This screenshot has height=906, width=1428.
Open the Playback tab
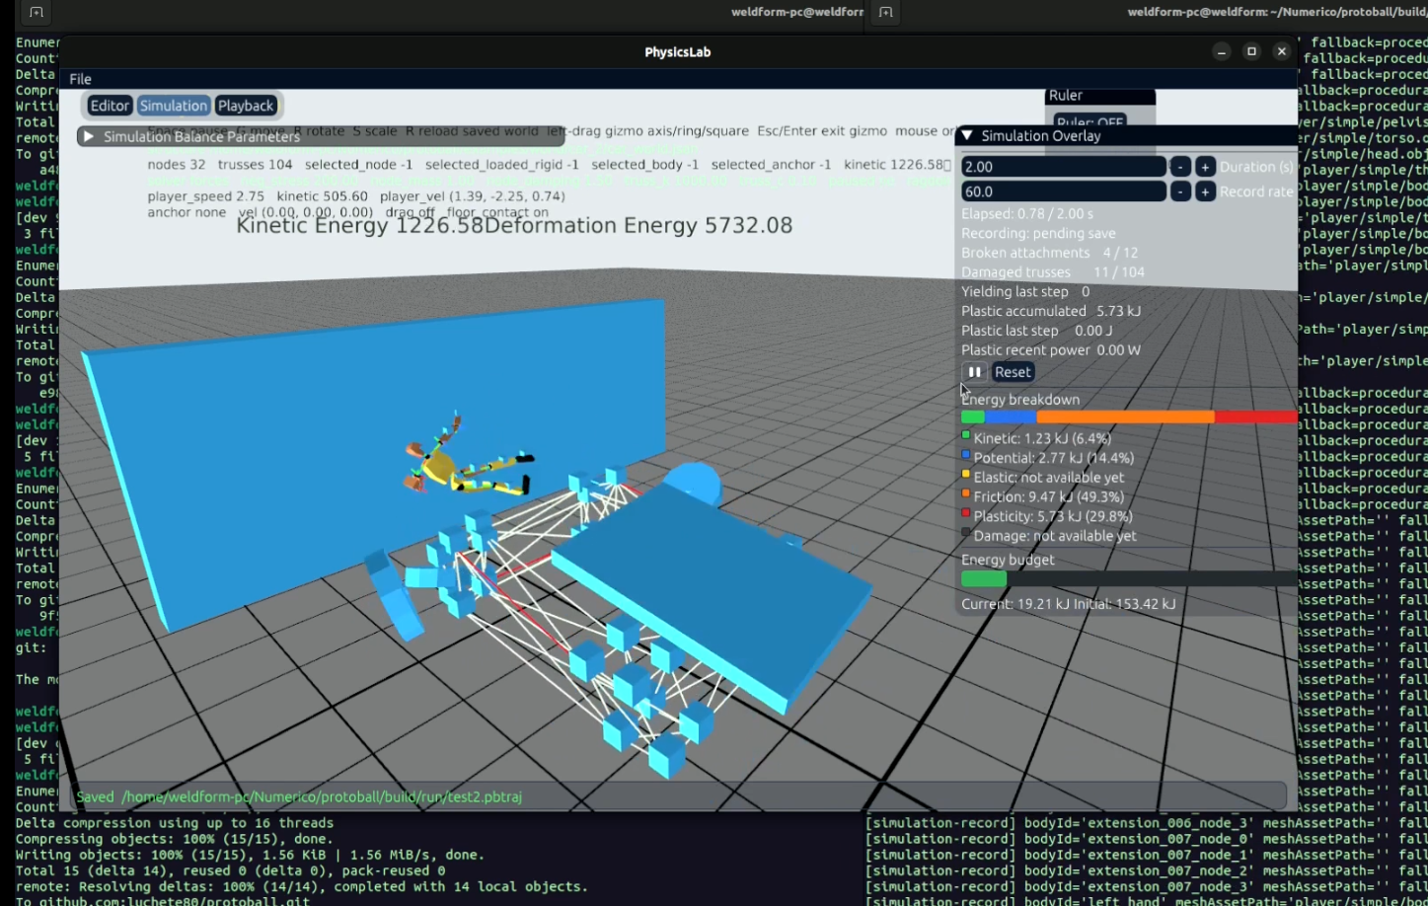pyautogui.click(x=246, y=106)
